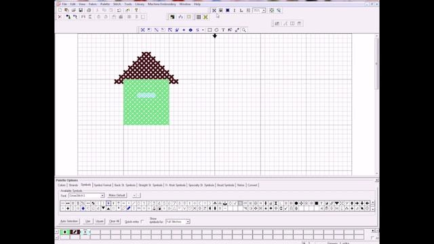
Task: Open the File menu
Action: (x=64, y=4)
